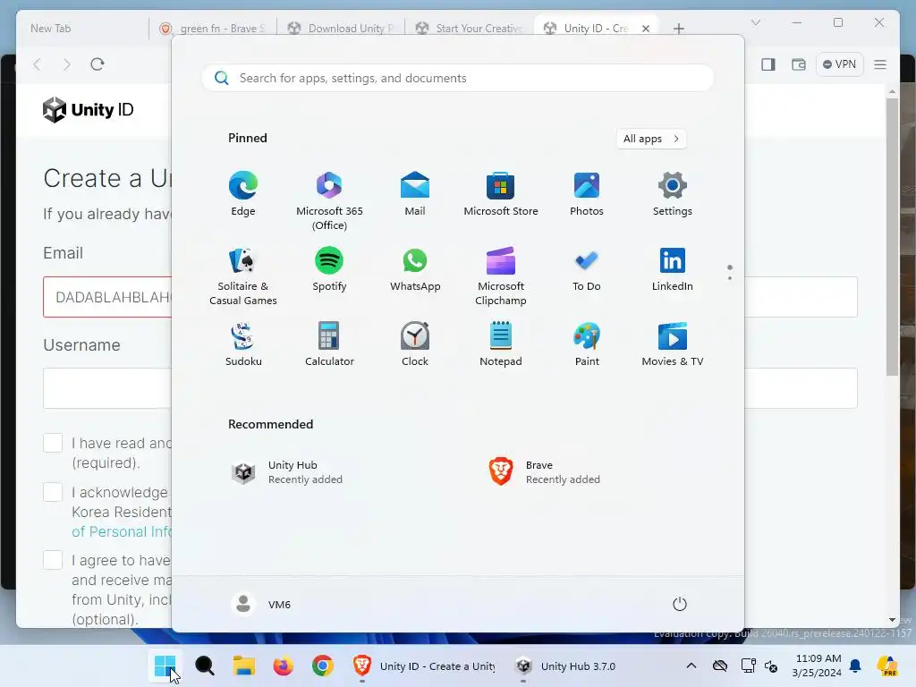Open Edge from pinned apps

point(243,194)
